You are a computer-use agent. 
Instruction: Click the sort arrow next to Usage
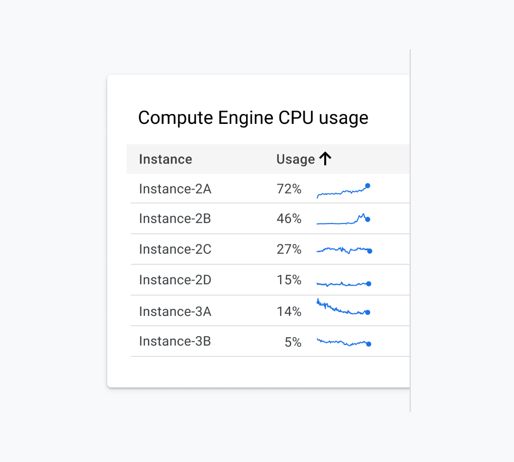pyautogui.click(x=325, y=159)
